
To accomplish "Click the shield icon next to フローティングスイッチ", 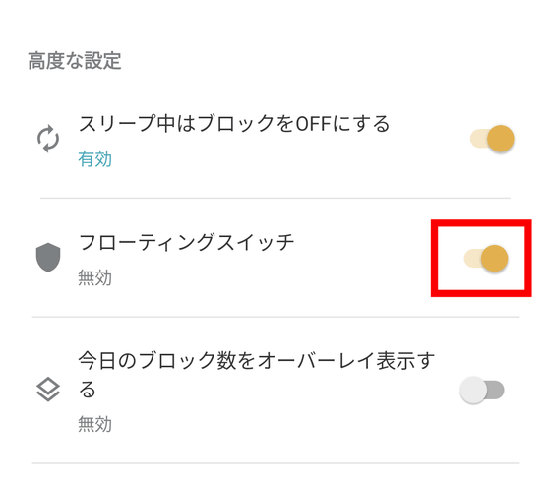I will (48, 257).
